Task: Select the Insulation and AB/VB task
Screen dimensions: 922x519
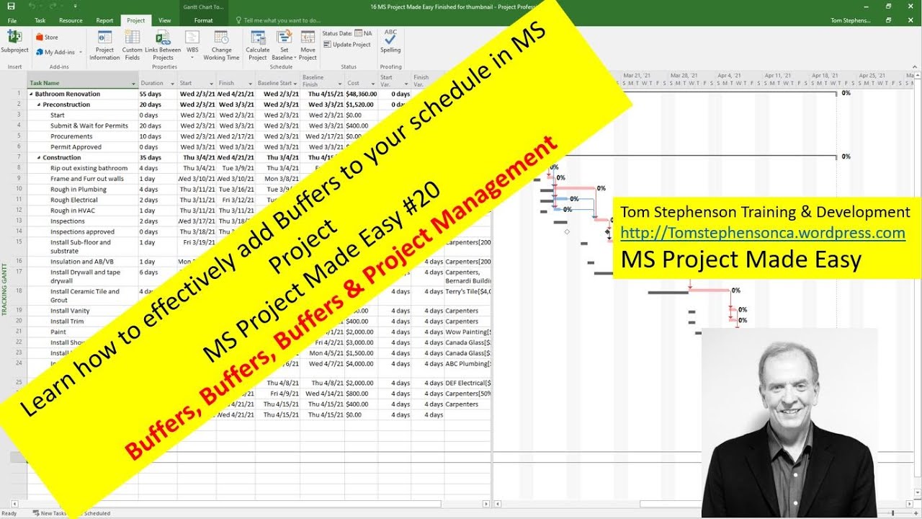Action: [x=82, y=262]
